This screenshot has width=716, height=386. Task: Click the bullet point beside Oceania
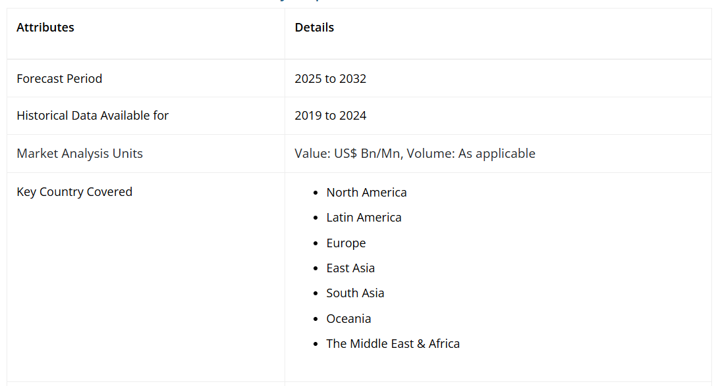tap(316, 320)
